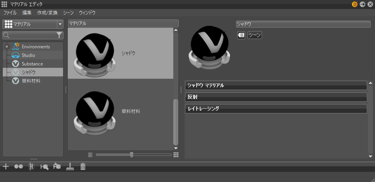Select Studio in the material tree
The width and height of the screenshot is (375, 182).
pos(28,55)
